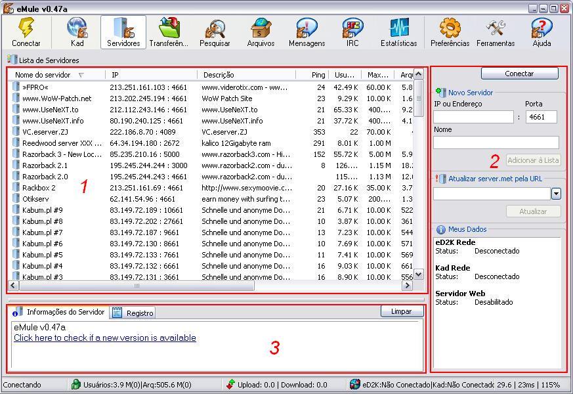
Task: Click the Atualizar button
Action: [533, 211]
